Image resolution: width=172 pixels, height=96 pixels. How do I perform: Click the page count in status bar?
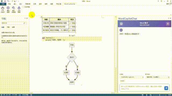tap(6, 95)
